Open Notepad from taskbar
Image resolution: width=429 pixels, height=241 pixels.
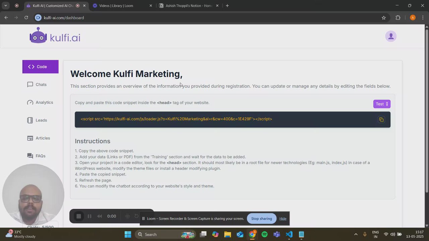[301, 234]
